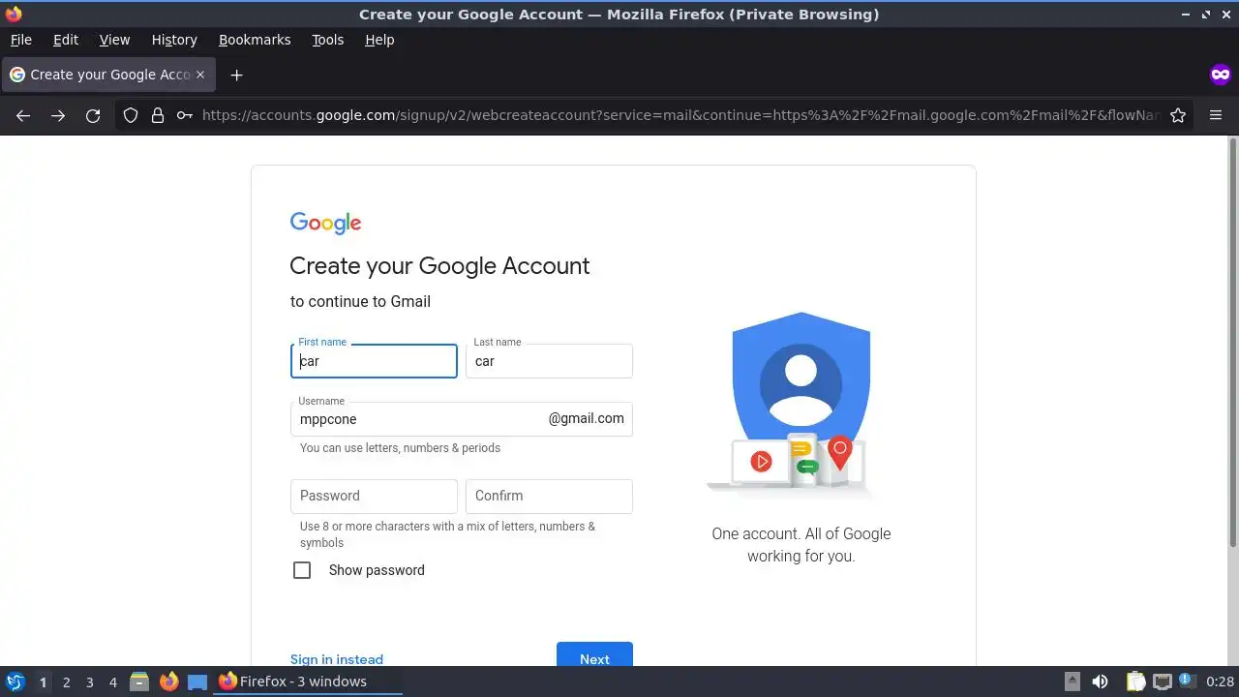The height and width of the screenshot is (697, 1239).
Task: Open the volume control in the system tray
Action: (1100, 682)
